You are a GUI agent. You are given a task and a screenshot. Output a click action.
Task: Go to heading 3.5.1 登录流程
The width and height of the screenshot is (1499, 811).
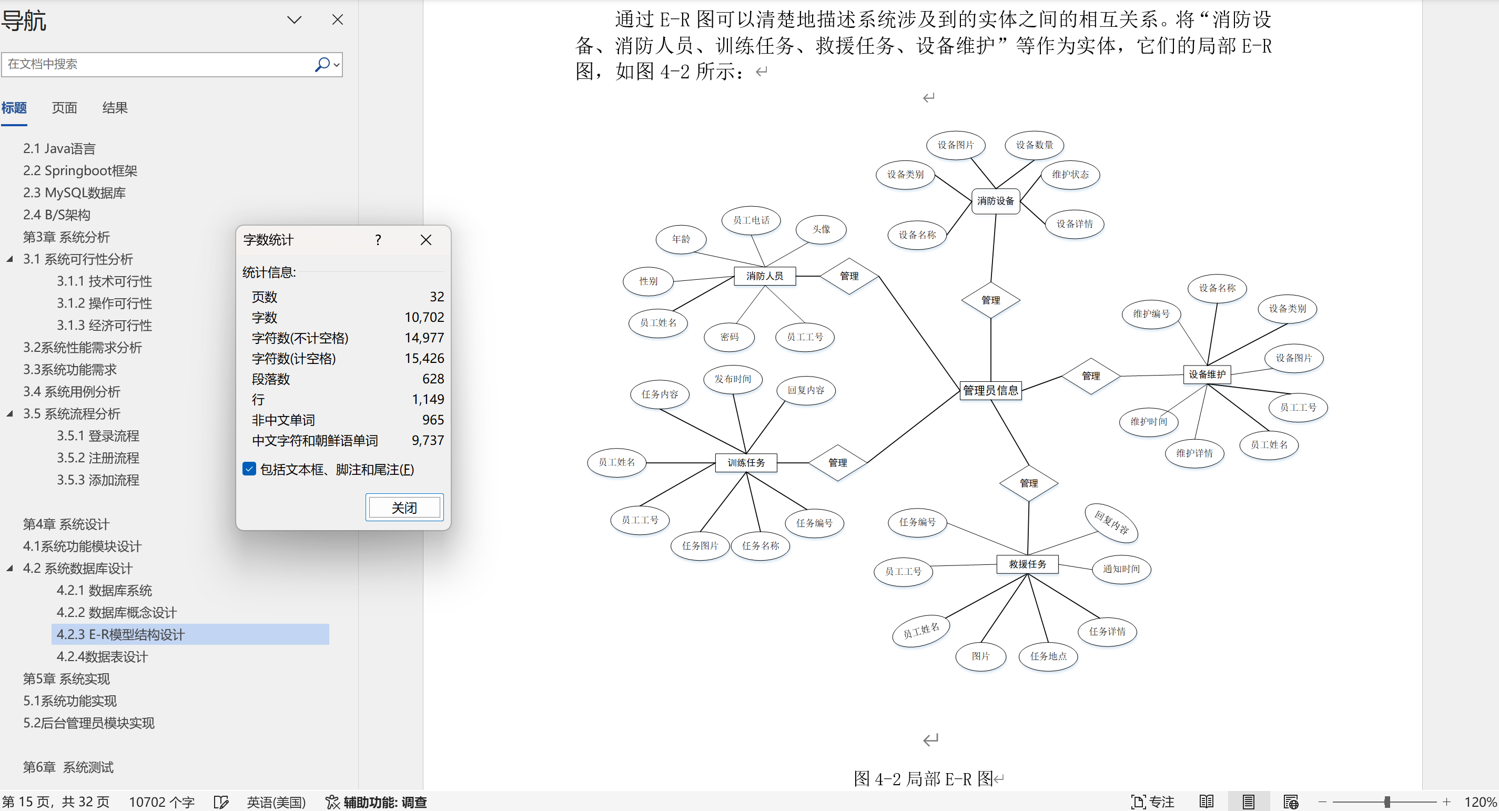(x=98, y=436)
